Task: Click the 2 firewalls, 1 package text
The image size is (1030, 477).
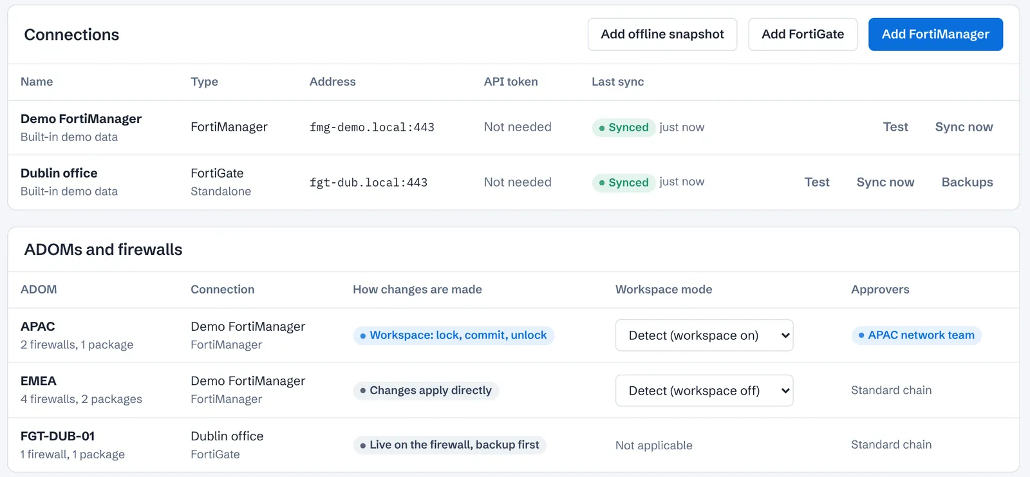Action: coord(77,344)
